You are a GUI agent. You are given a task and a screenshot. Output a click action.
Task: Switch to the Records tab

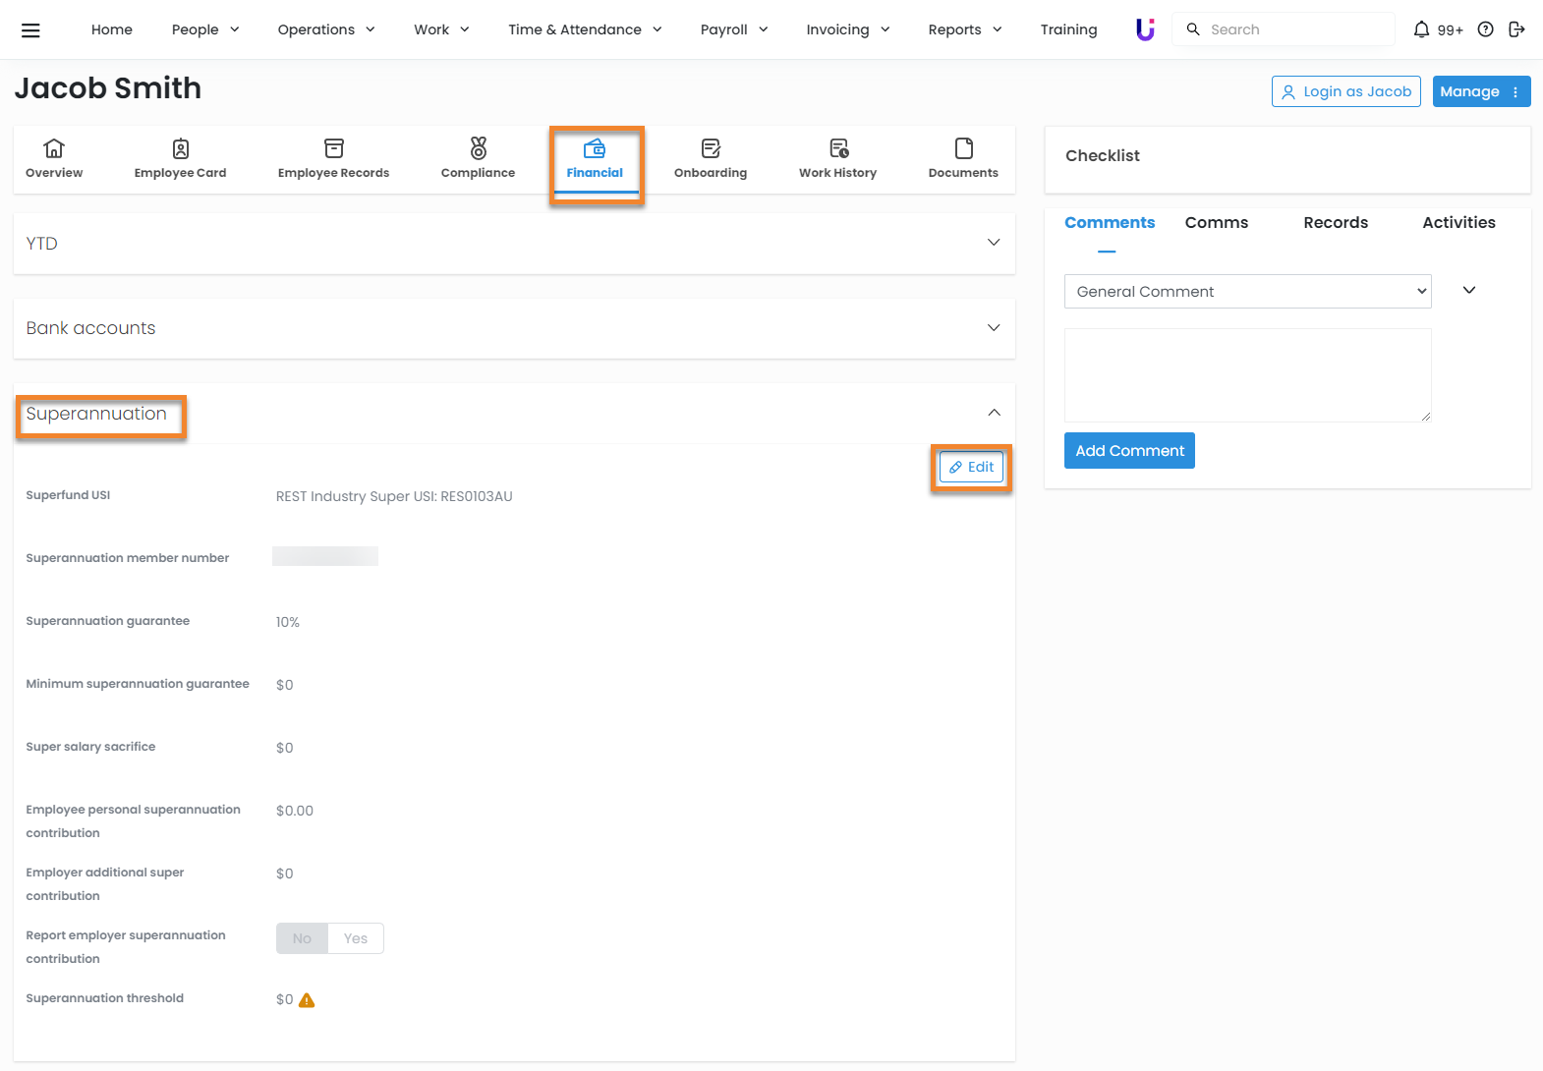click(1335, 223)
